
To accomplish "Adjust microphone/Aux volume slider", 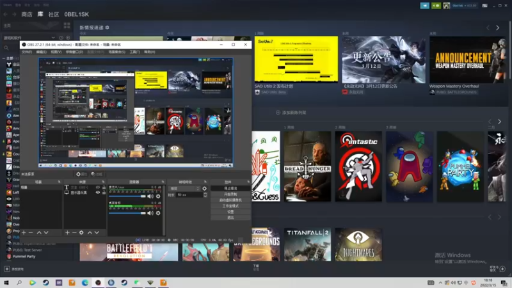I will (x=127, y=196).
